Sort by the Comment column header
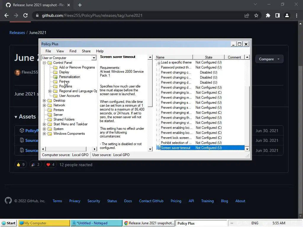This screenshot has height=227, width=303. click(x=234, y=57)
